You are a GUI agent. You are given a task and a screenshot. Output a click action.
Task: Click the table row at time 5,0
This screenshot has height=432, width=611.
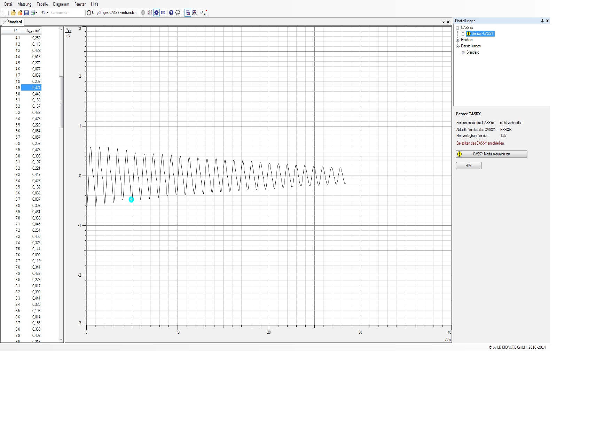click(21, 94)
